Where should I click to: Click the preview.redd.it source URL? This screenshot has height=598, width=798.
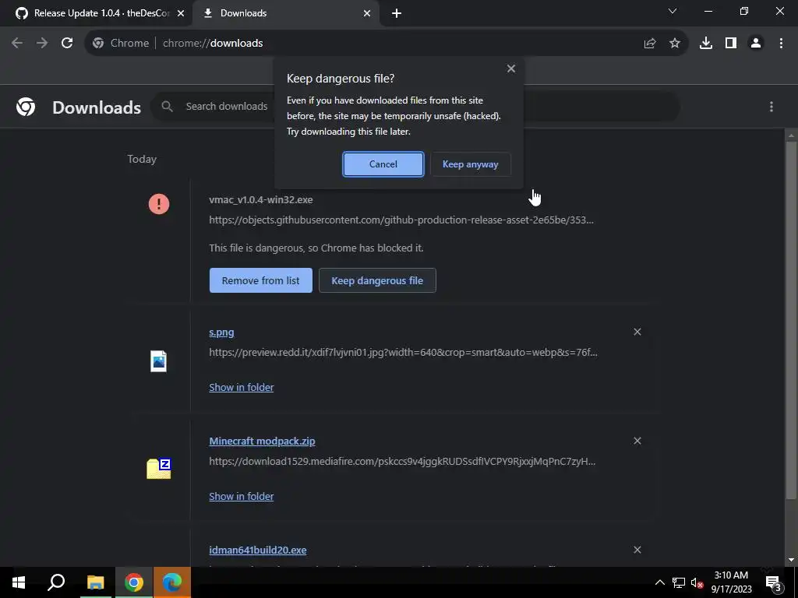[403, 353]
